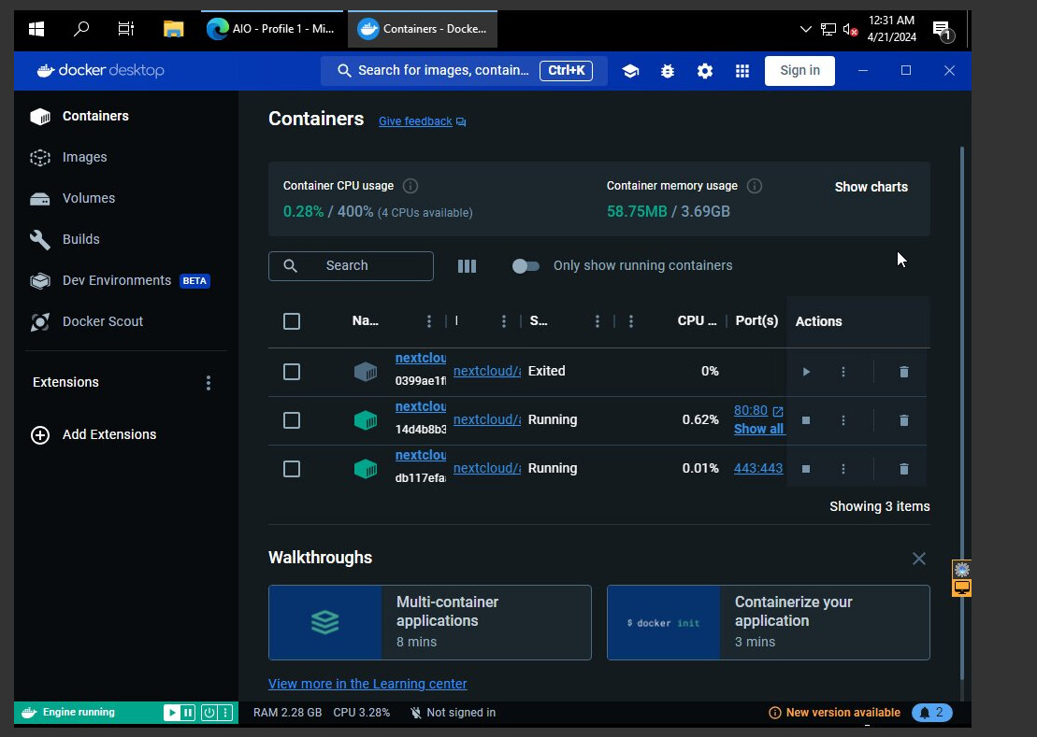Viewport: 1037px width, 737px height.
Task: Stop the container on port 443:443
Action: pos(806,469)
